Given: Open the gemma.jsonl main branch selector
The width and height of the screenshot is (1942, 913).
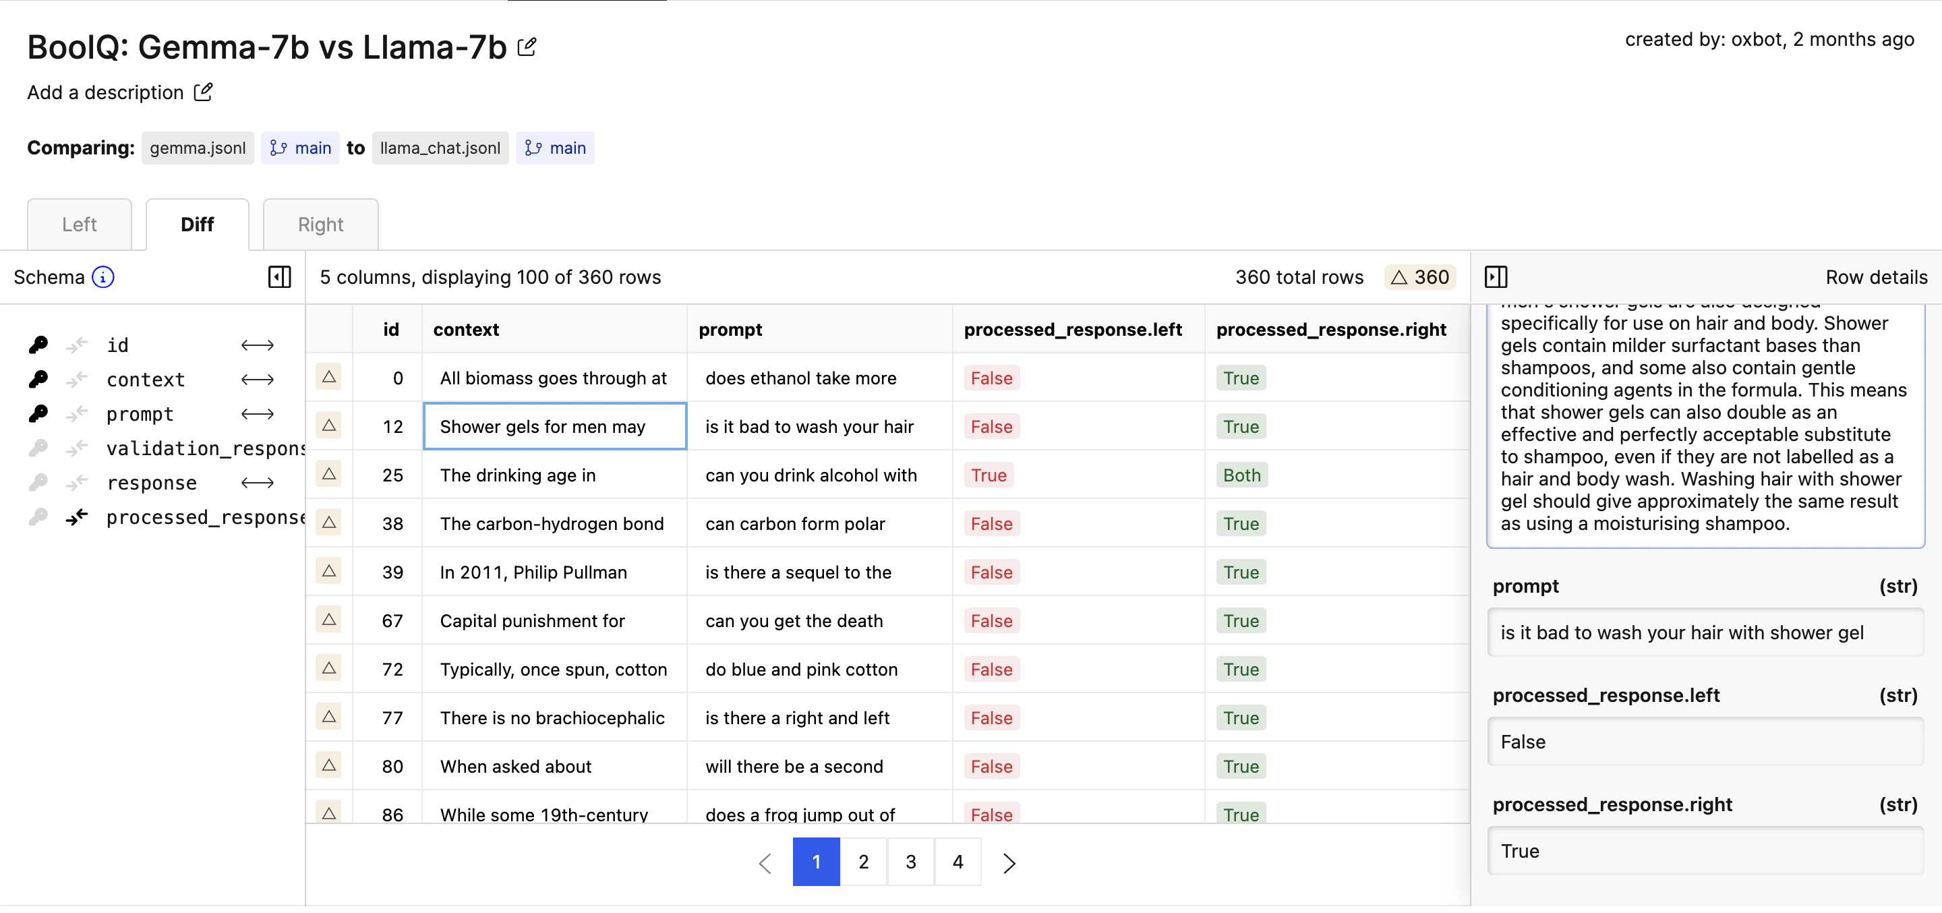Looking at the screenshot, I should coord(300,148).
